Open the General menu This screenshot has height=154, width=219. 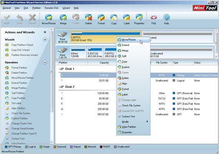[x=7, y=8]
